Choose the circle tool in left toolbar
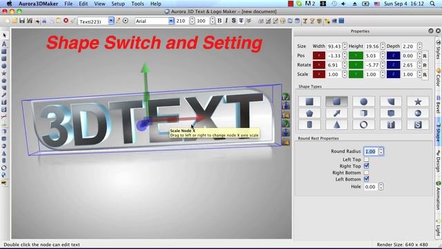The height and width of the screenshot is (249, 442). click(x=4, y=66)
